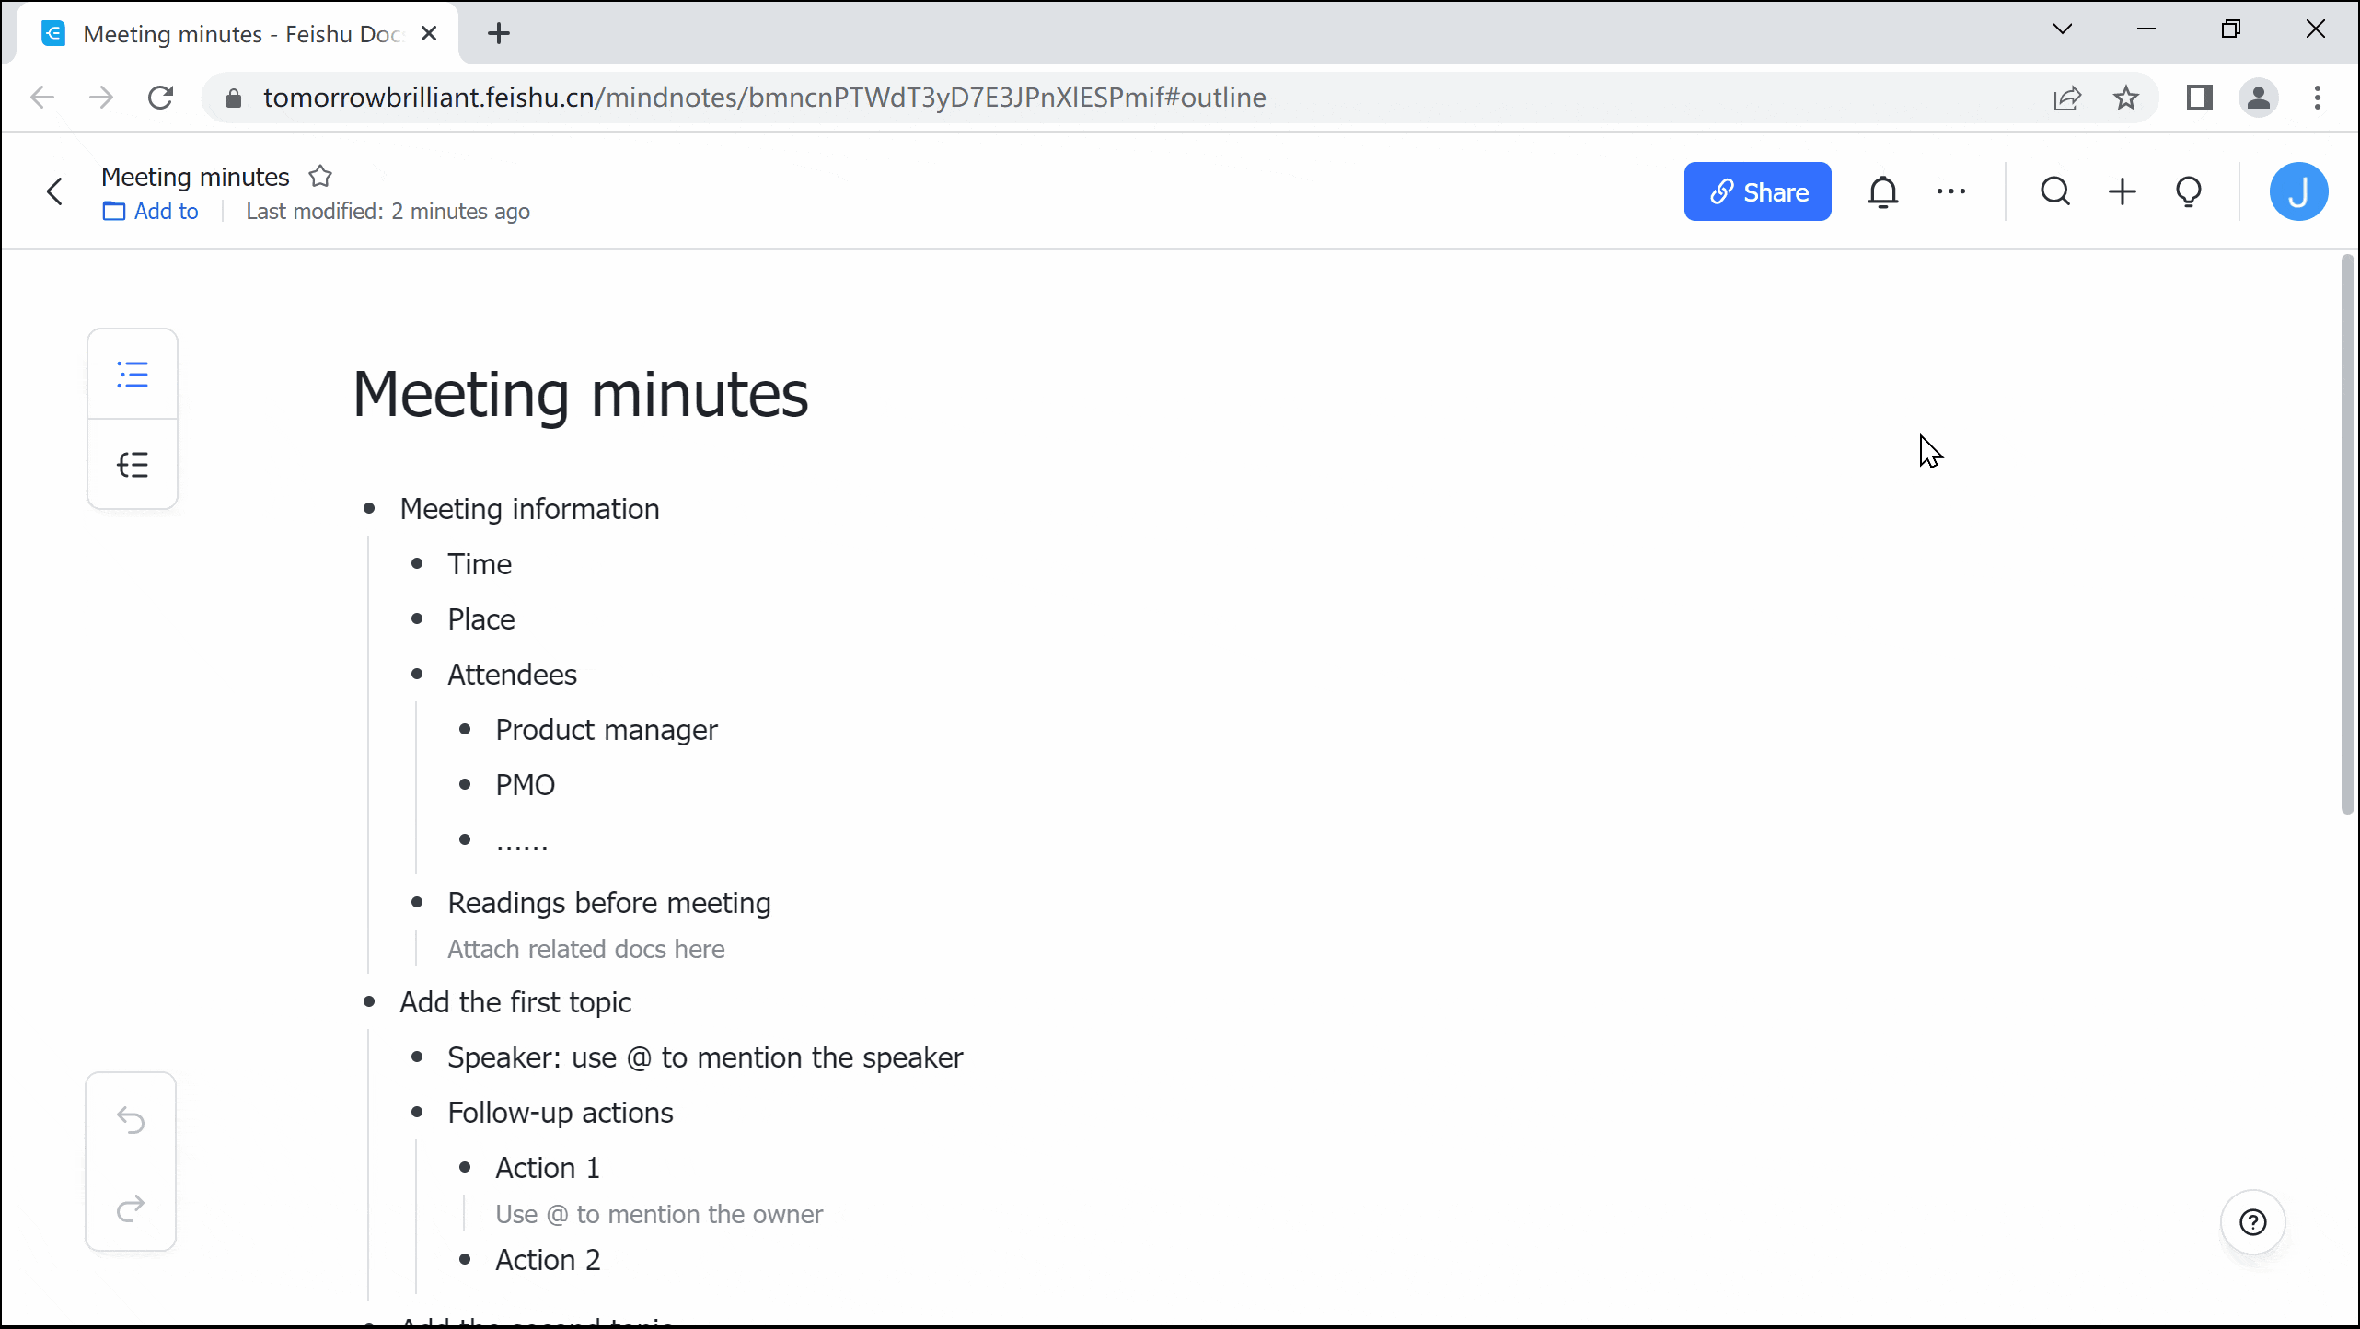Click the blue Share button
Image resolution: width=2360 pixels, height=1329 pixels.
(1757, 191)
